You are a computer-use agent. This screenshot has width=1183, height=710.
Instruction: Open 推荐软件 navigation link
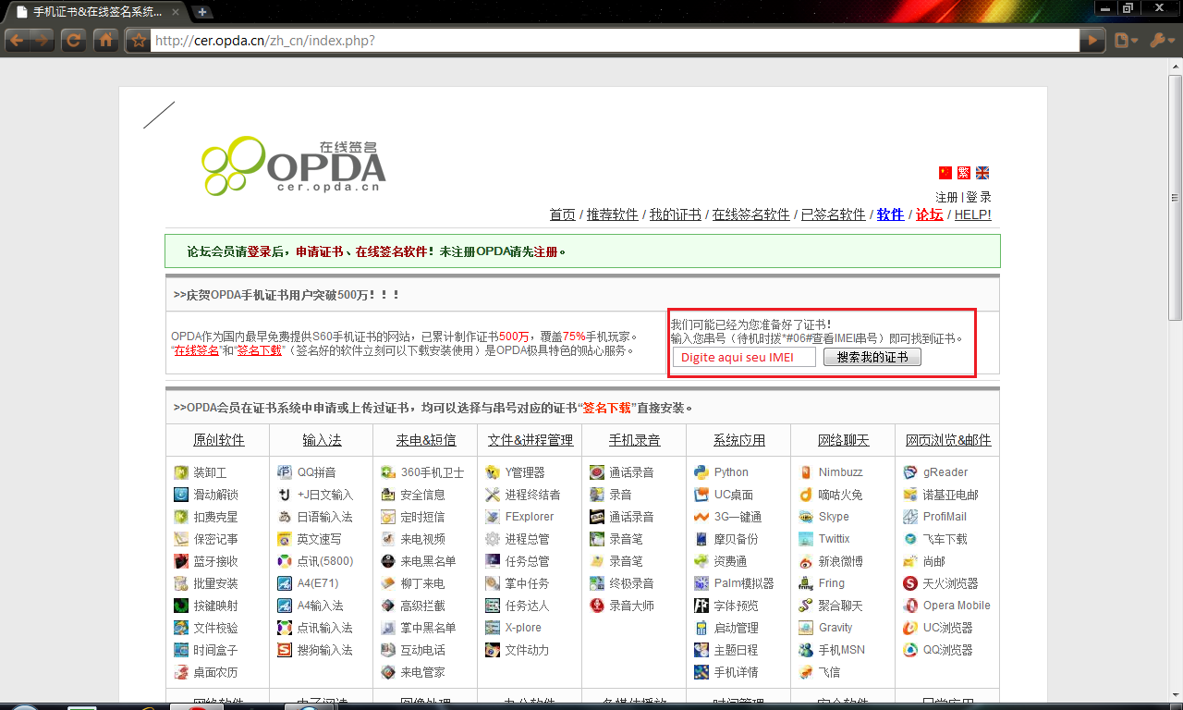[x=612, y=214]
